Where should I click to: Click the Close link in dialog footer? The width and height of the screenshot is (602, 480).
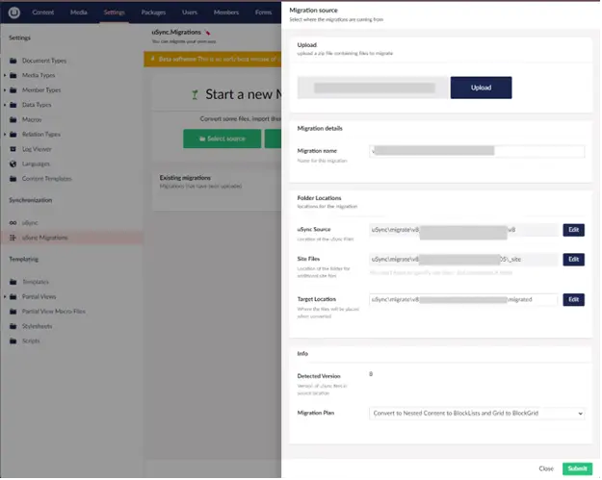(x=546, y=468)
